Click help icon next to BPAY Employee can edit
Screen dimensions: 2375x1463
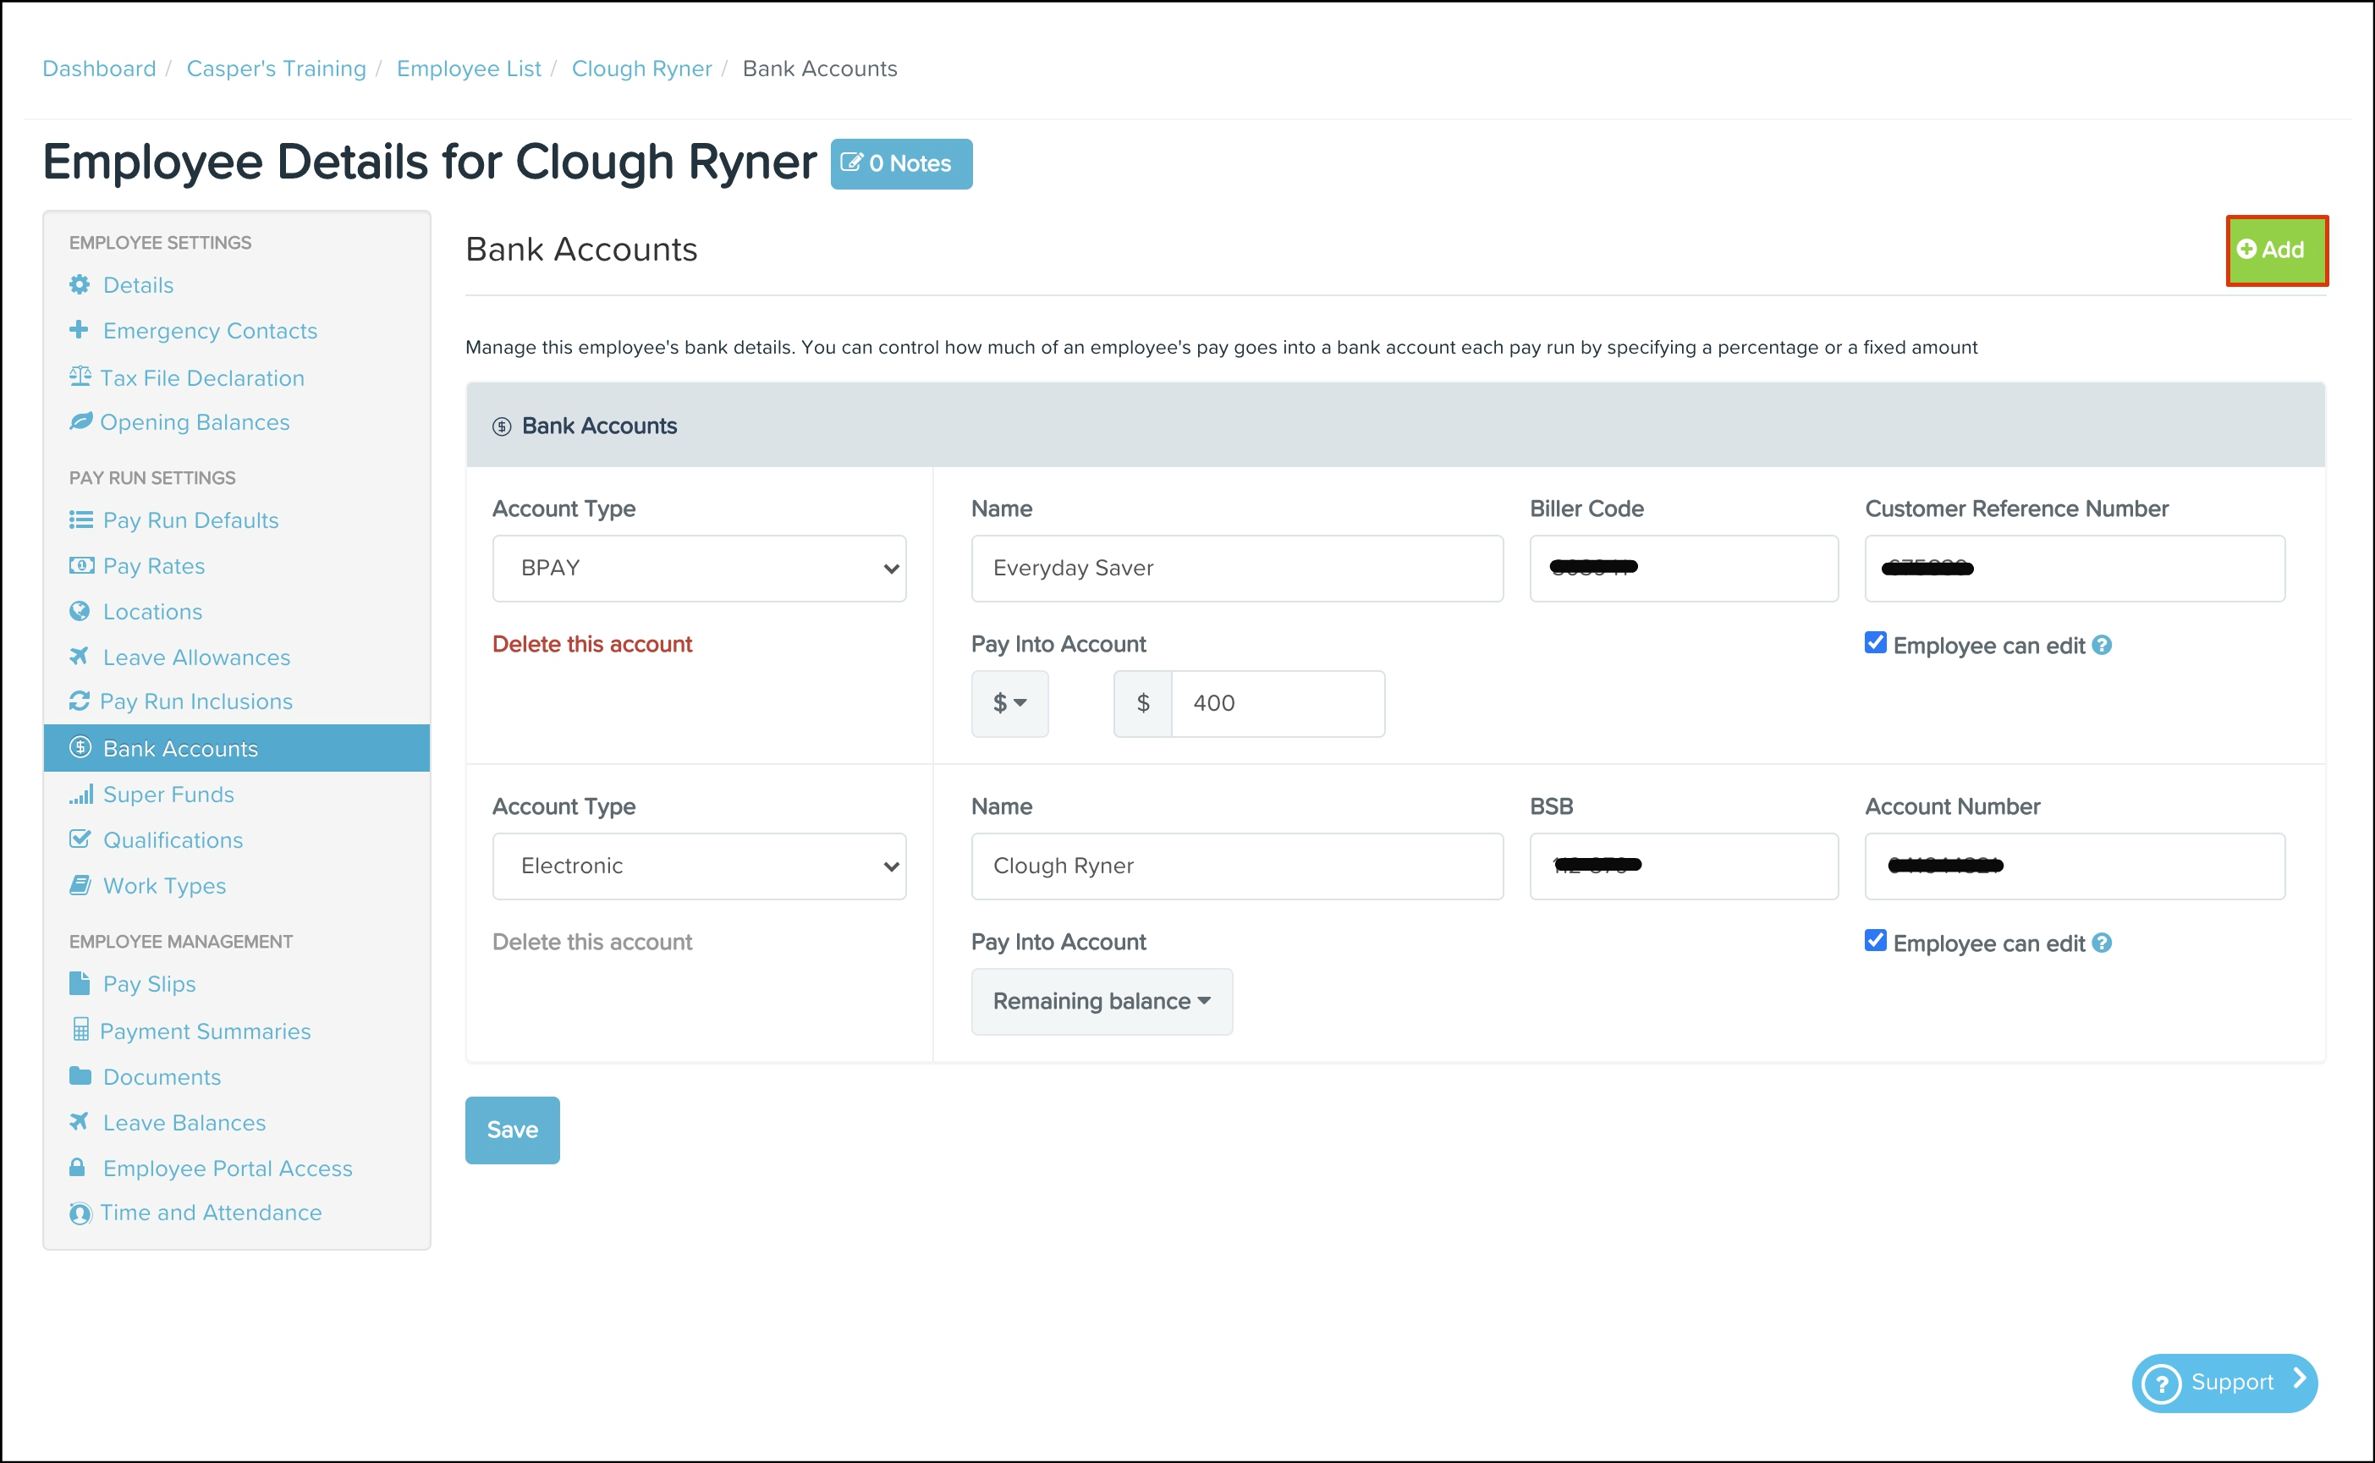[2101, 646]
